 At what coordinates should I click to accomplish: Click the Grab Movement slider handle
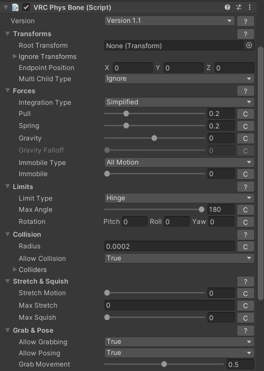pos(164,364)
